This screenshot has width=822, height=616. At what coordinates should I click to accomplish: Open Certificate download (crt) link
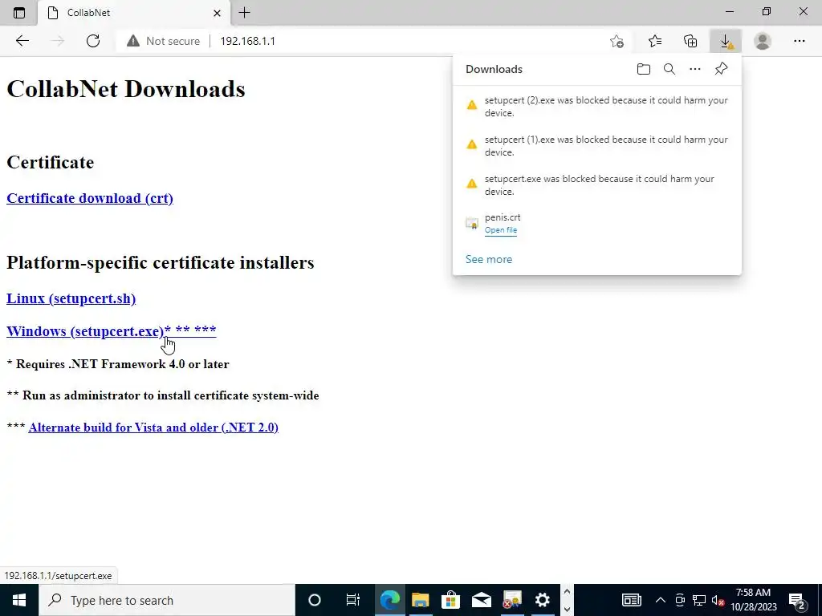pos(90,199)
